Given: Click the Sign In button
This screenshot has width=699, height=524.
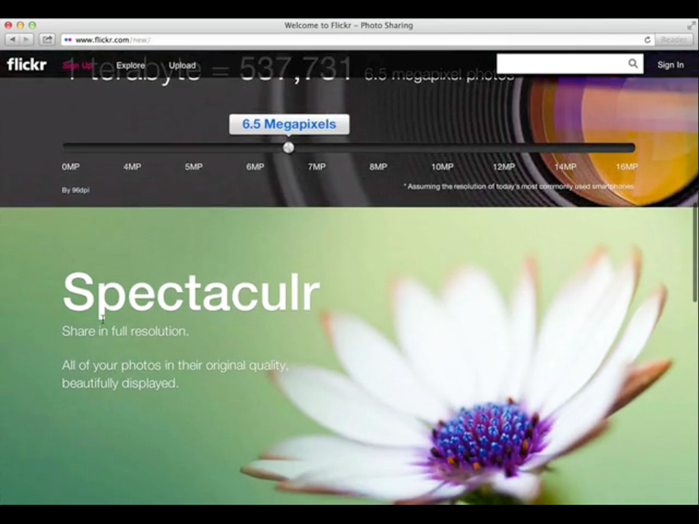Looking at the screenshot, I should (x=670, y=65).
